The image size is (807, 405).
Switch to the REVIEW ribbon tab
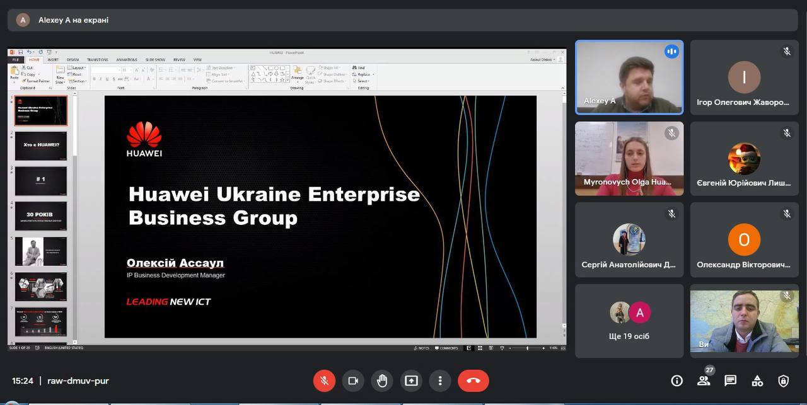click(179, 60)
